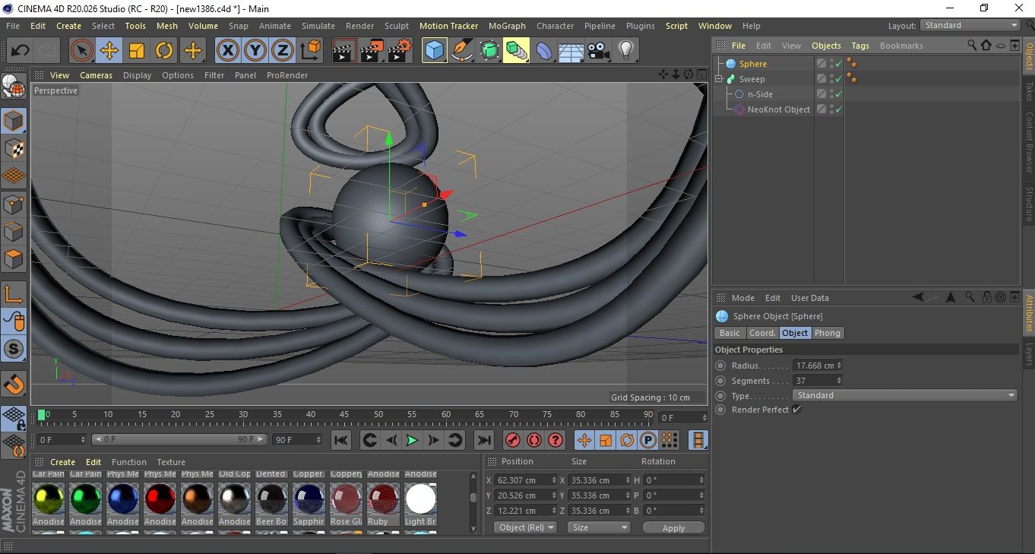Click Record Active Objects button
This screenshot has width=1035, height=554.
pos(513,440)
